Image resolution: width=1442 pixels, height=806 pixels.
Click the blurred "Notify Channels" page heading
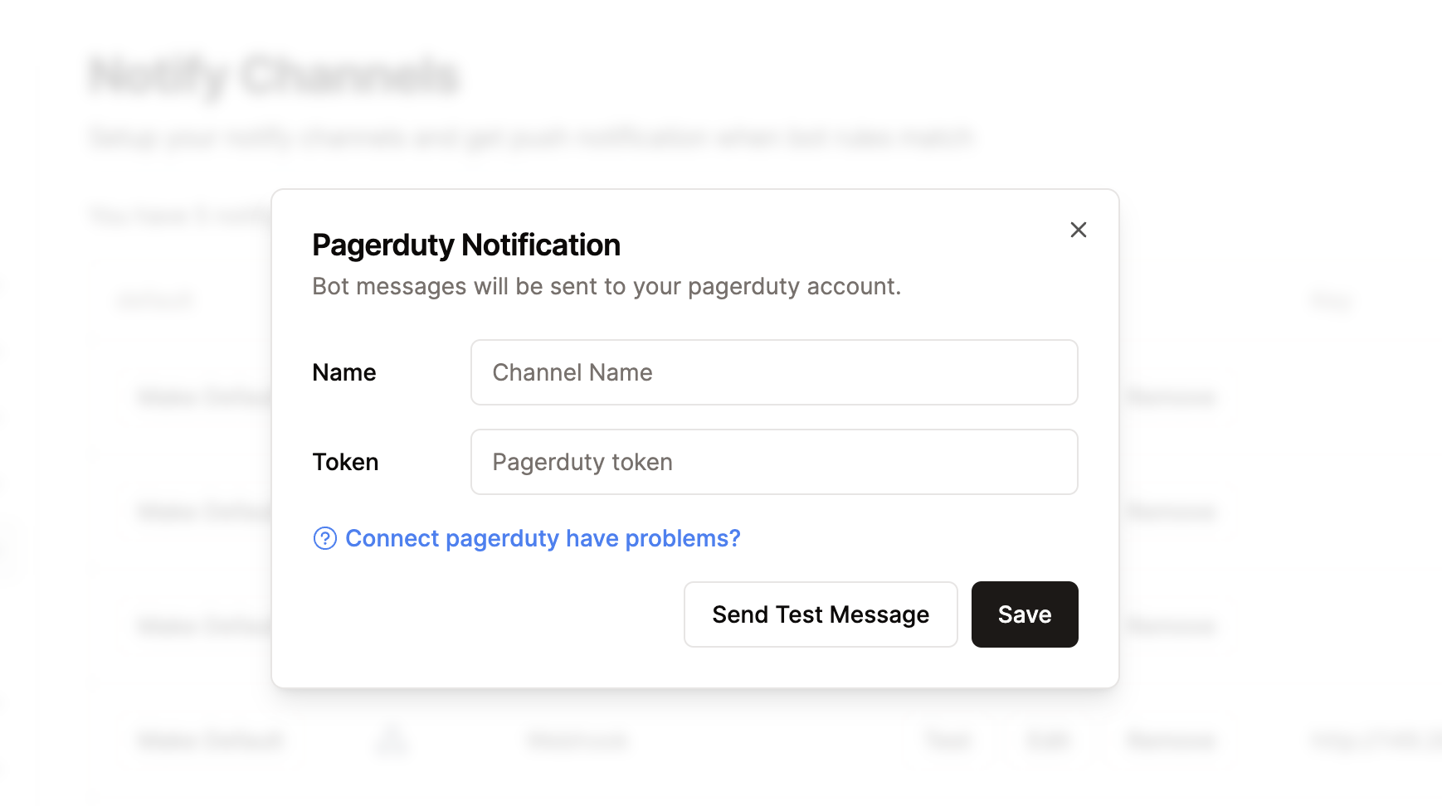274,76
